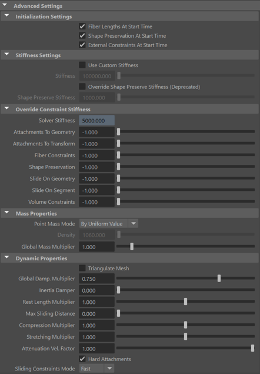Enable Use Custom Stiffness checkbox
This screenshot has width=260, height=374.
82,65
